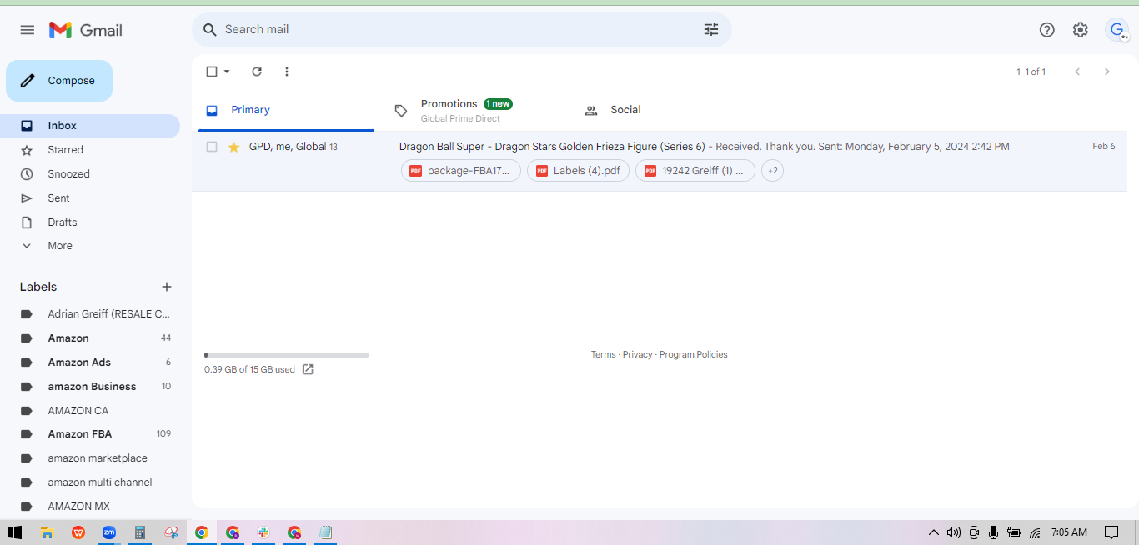The image size is (1139, 545).
Task: Click the Compose button
Action: (59, 81)
